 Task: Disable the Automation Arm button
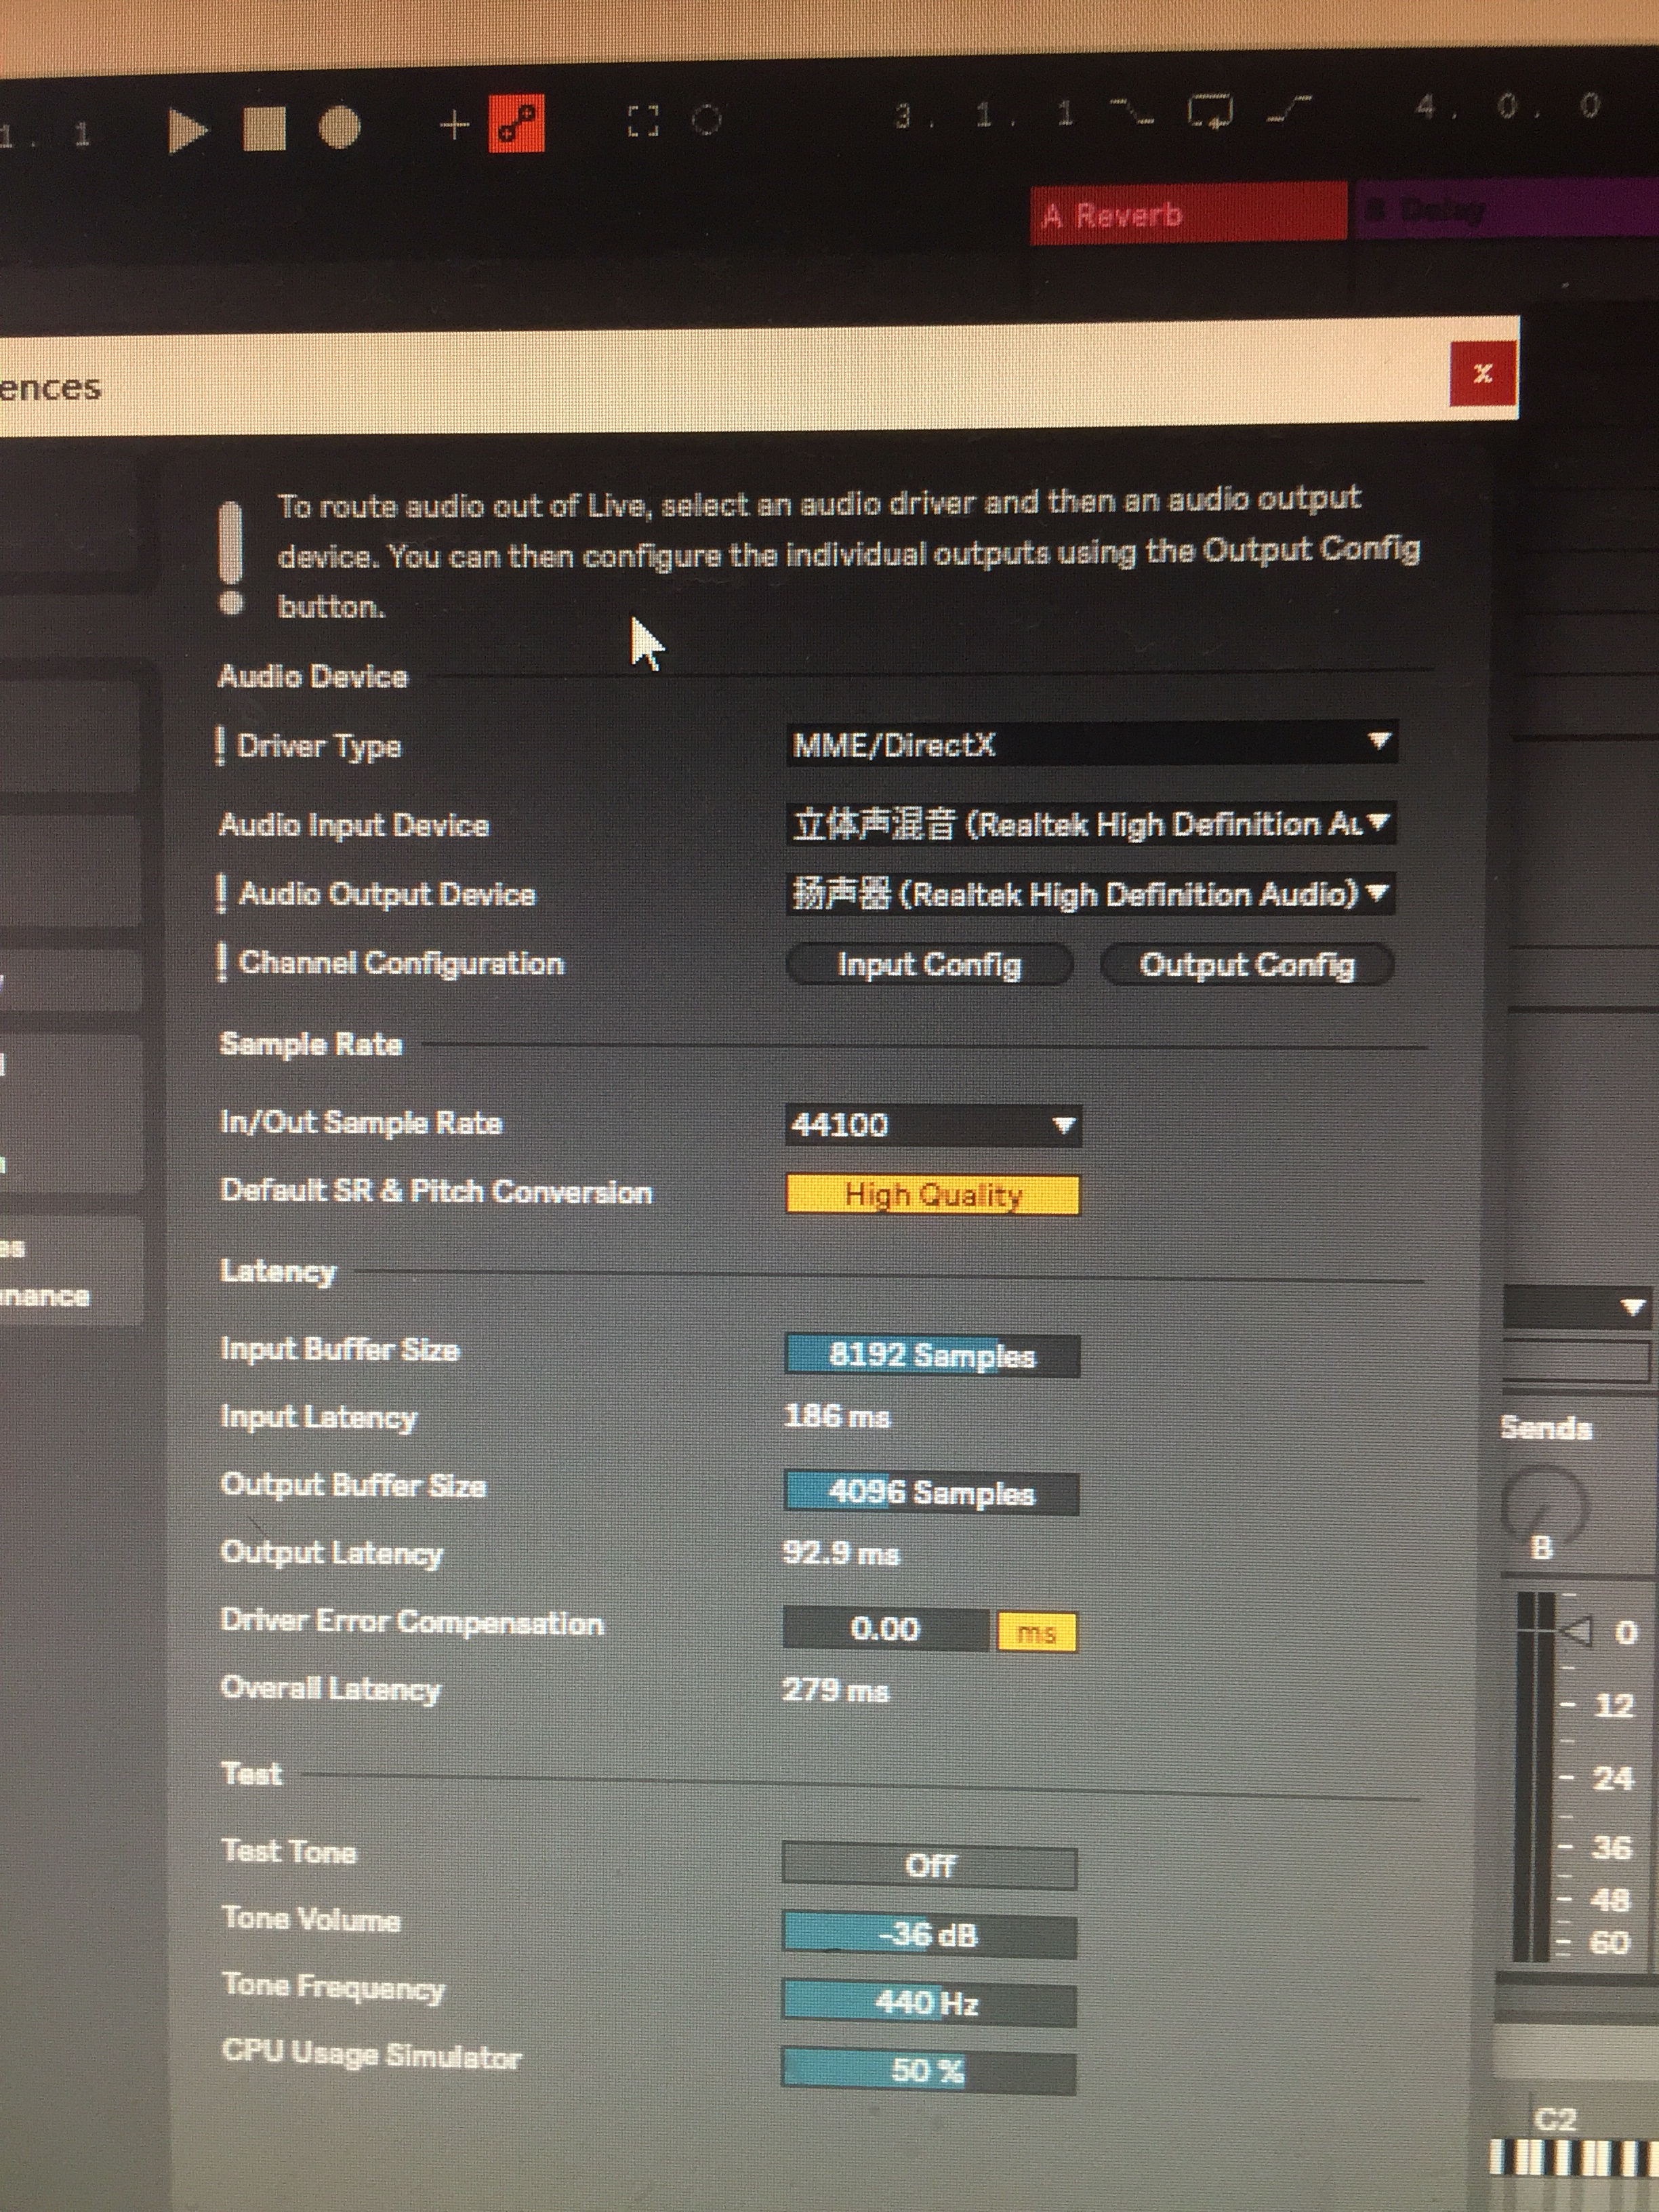[x=517, y=124]
